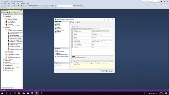This screenshot has height=95, width=169.
Task: Select the DWQueue database icon
Action: [x=7, y=24]
